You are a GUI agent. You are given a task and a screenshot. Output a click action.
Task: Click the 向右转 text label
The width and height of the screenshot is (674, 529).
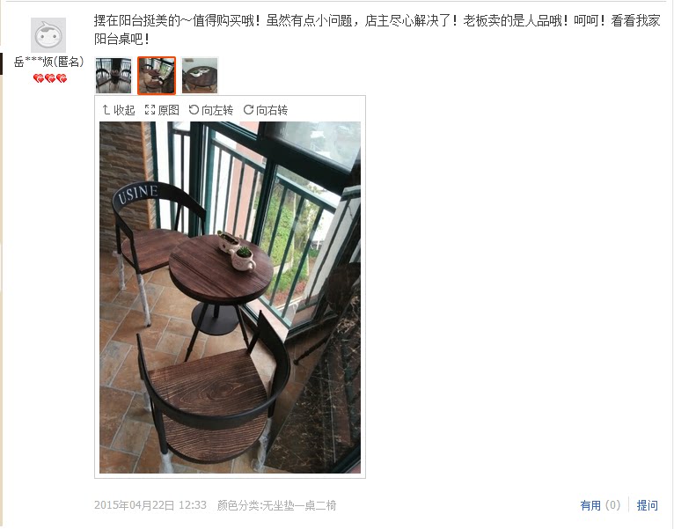point(272,110)
